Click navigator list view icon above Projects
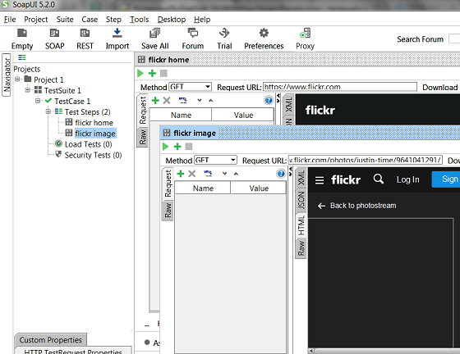 click(x=22, y=57)
